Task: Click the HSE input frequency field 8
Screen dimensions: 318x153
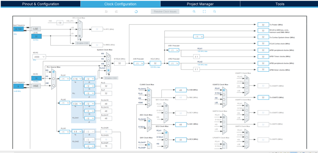Action: click(19, 86)
